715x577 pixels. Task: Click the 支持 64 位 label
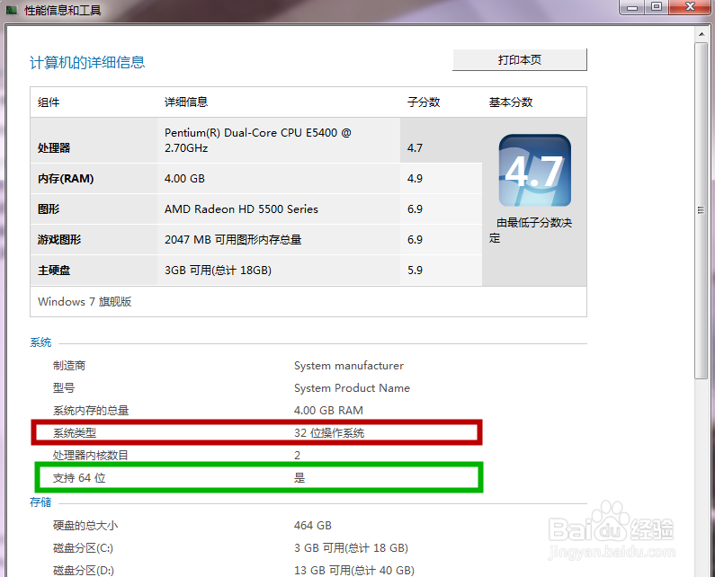pyautogui.click(x=79, y=477)
